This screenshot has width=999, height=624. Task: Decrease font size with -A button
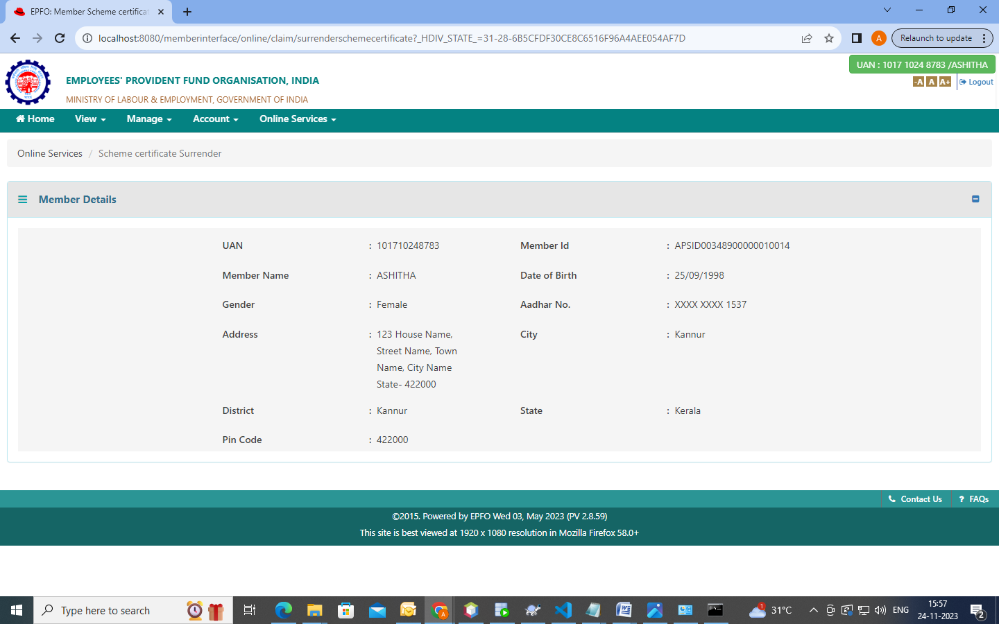(x=919, y=82)
